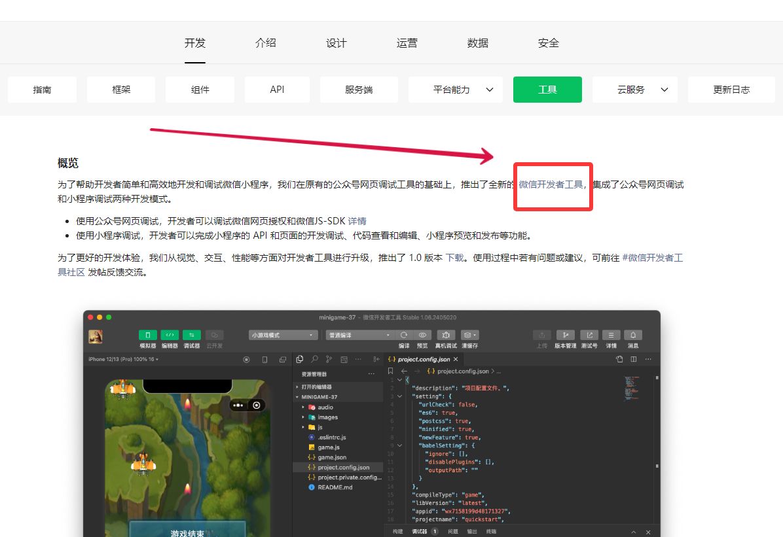Screen dimensions: 783x537
Task: Click the 微信开发者工具 highlighted link
Action: 551,184
